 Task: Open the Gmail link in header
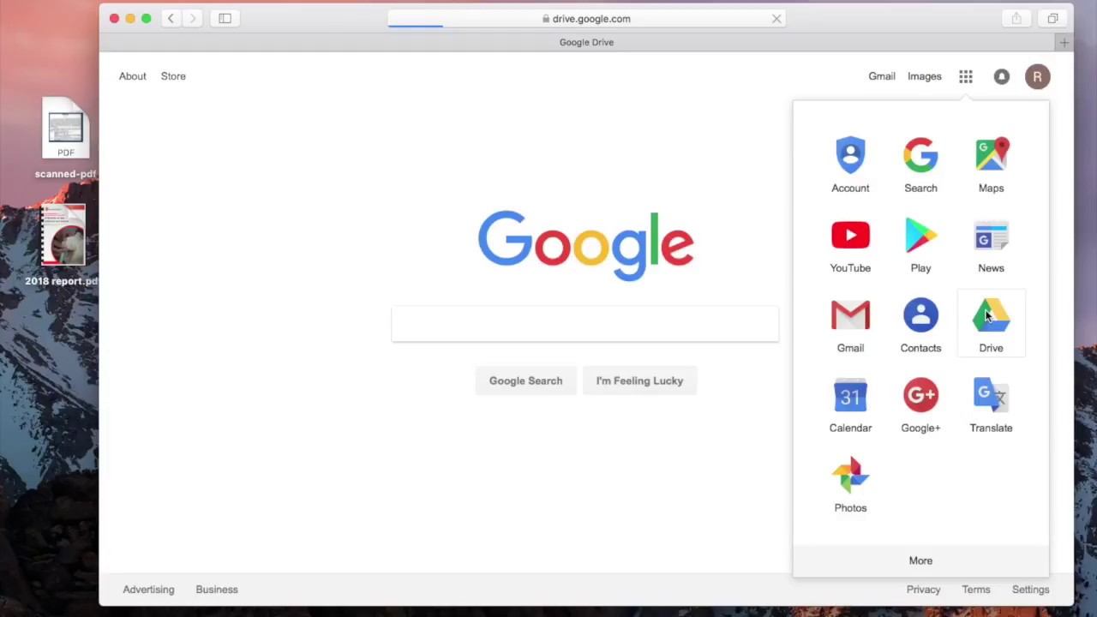881,76
